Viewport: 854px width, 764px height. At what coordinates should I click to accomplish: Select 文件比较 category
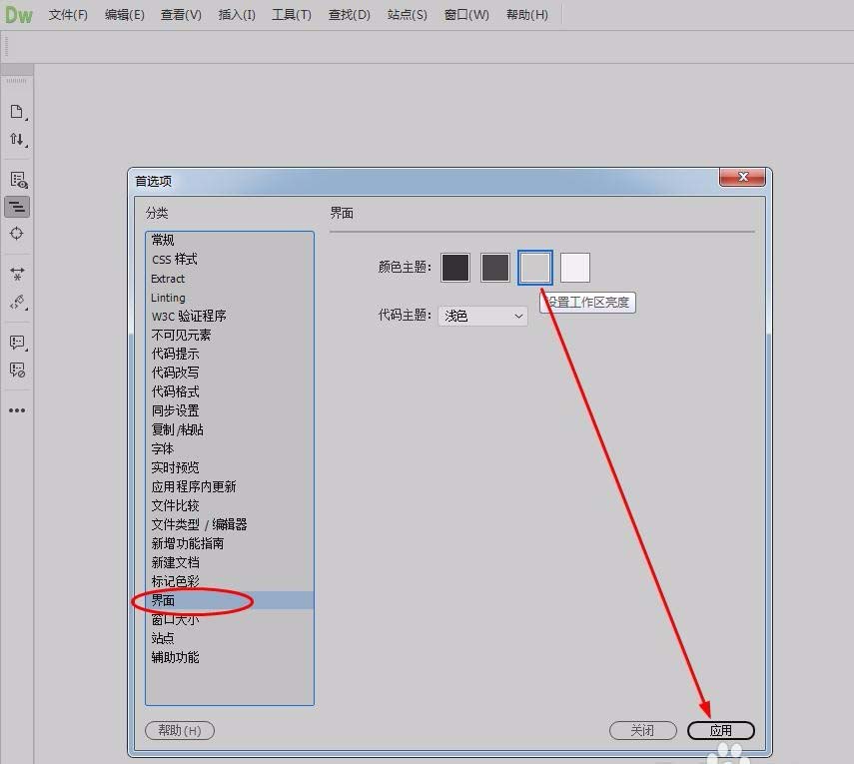tap(230, 505)
